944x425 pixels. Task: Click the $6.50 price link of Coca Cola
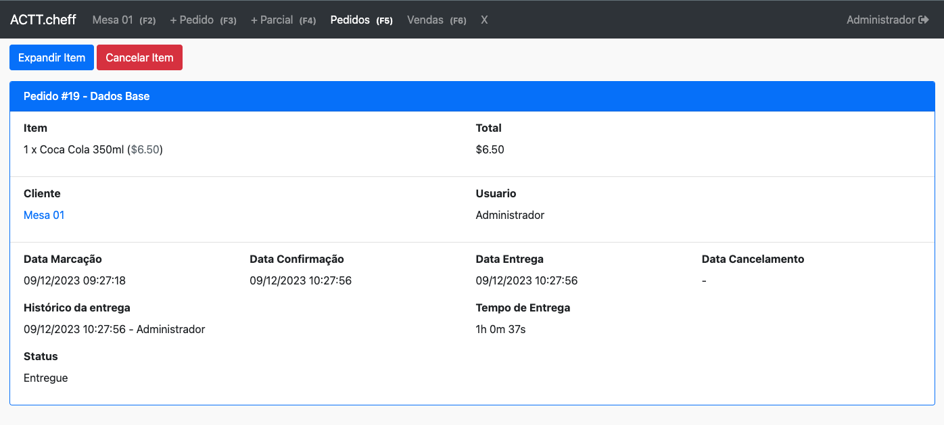tap(144, 149)
